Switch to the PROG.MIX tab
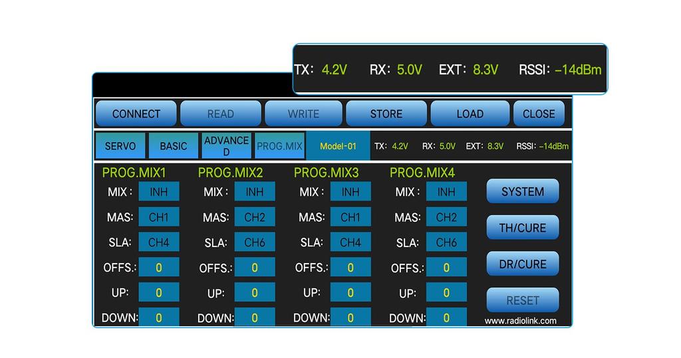681x358 pixels. [279, 146]
